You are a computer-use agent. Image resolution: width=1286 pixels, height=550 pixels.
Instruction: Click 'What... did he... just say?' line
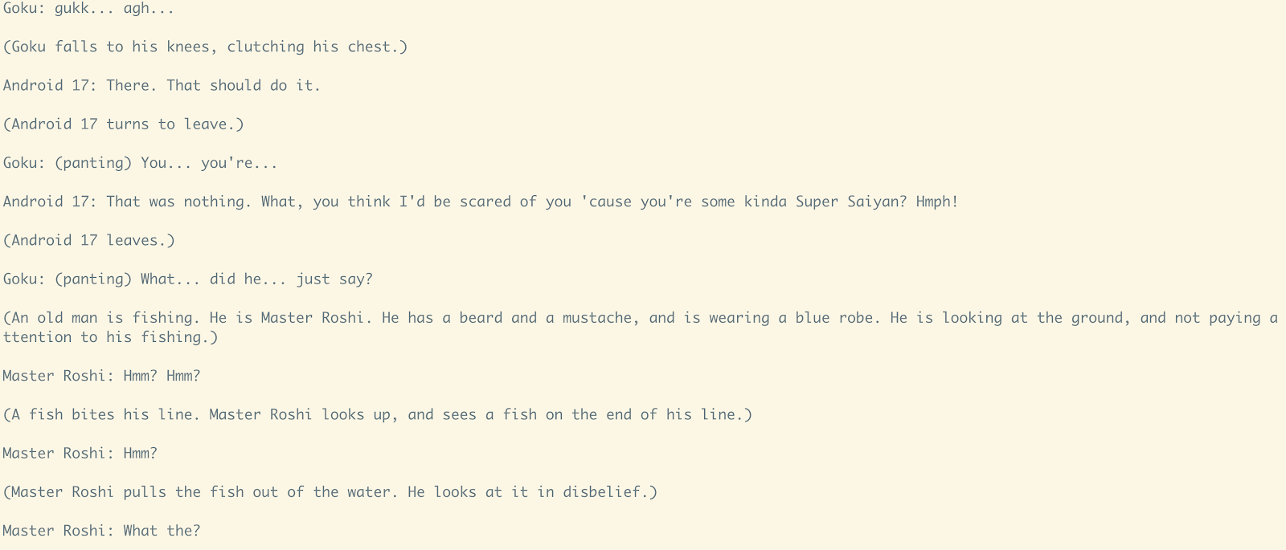pos(188,279)
